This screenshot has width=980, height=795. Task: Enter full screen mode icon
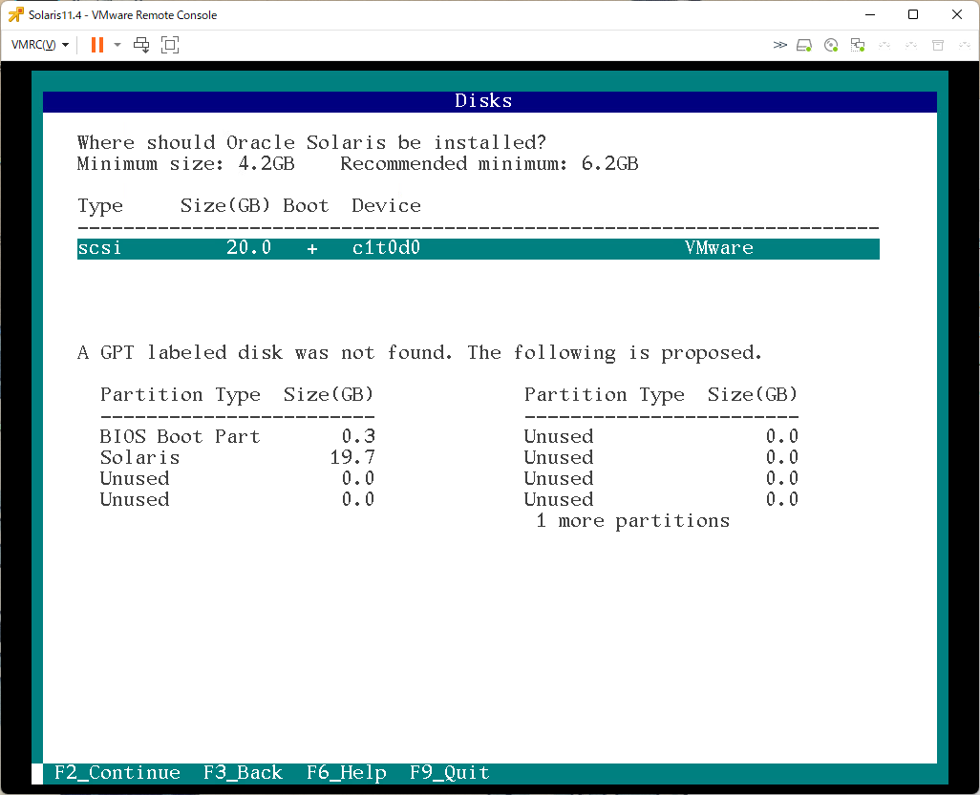click(x=170, y=45)
